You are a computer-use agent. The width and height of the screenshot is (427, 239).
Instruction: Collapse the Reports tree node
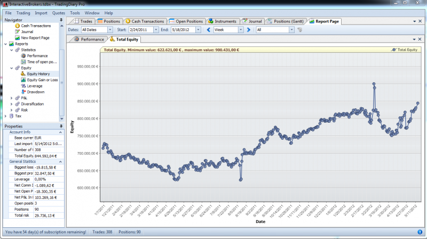(x=5, y=44)
